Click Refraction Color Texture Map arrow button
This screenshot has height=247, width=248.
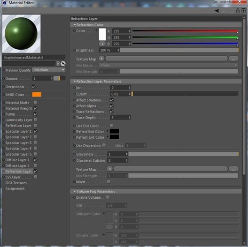pos(101,59)
